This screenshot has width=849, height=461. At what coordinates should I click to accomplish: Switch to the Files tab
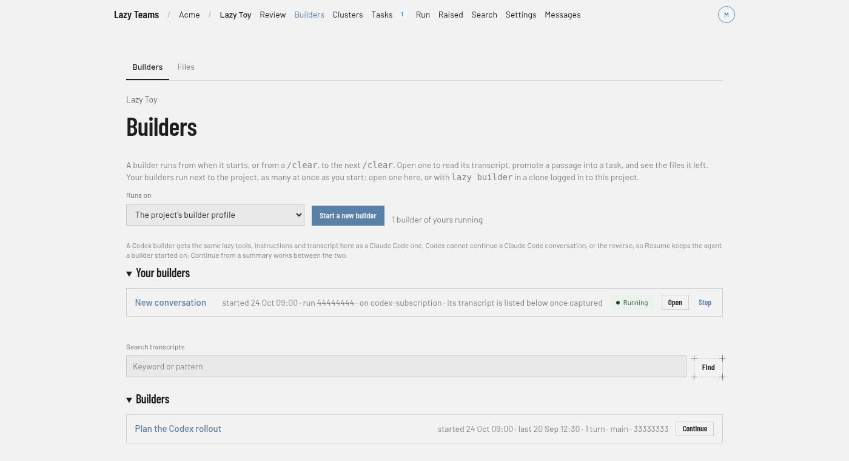[x=186, y=67]
